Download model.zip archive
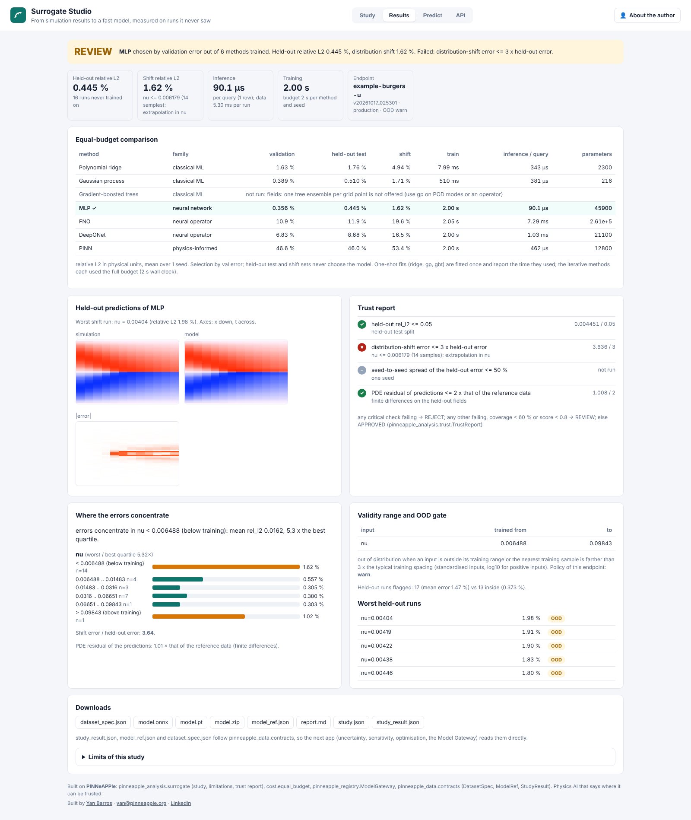Screen dimensions: 691x820 pyautogui.click(x=227, y=722)
